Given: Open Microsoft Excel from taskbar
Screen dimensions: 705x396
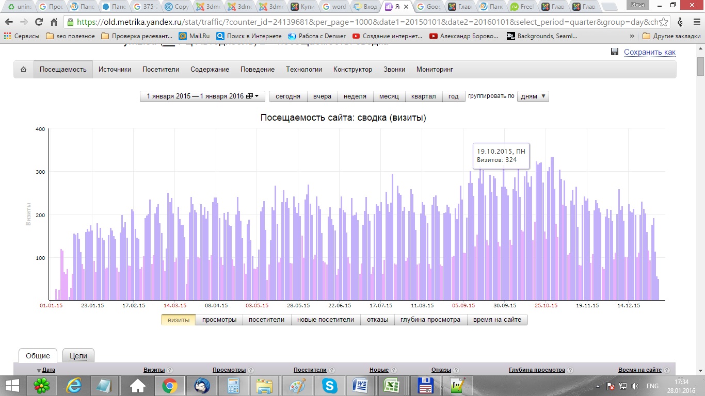Looking at the screenshot, I should click(393, 386).
